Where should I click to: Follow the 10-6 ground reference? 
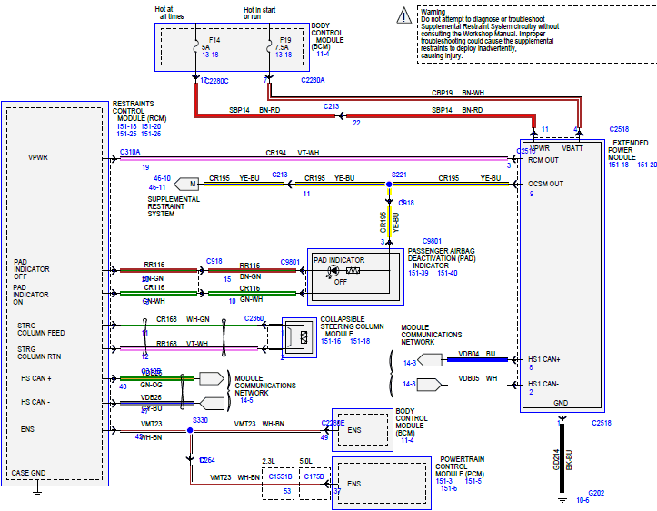[x=582, y=500]
